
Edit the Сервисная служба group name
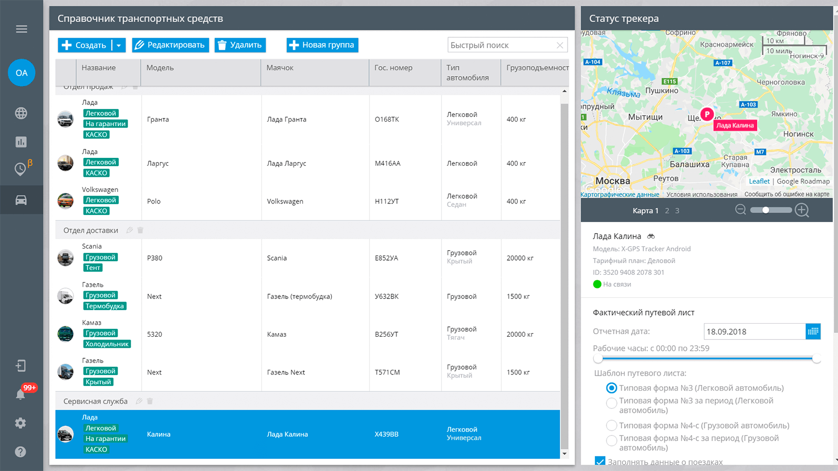pyautogui.click(x=139, y=401)
